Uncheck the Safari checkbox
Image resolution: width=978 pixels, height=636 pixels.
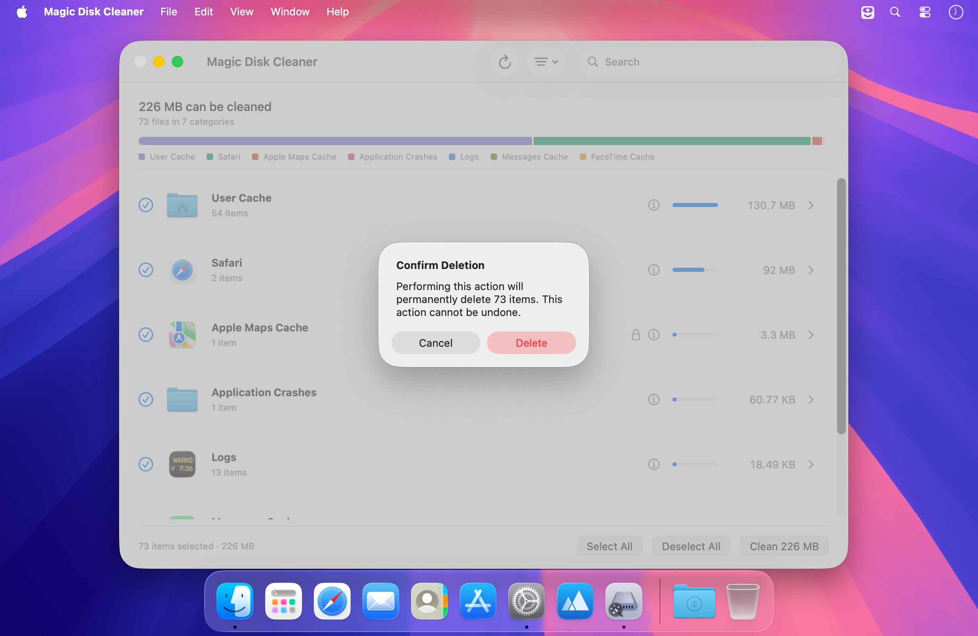[145, 270]
